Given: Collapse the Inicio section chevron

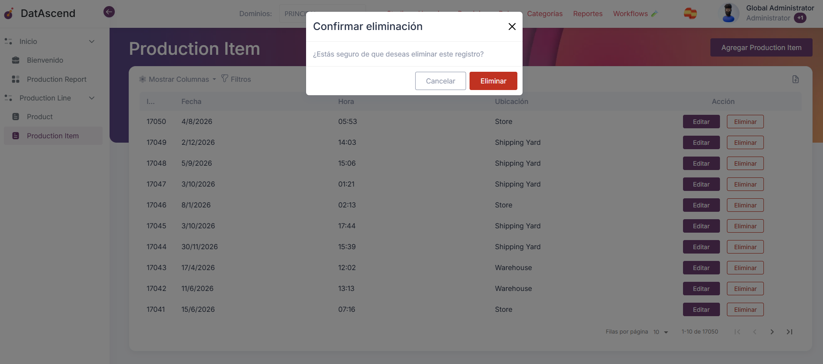Looking at the screenshot, I should tap(92, 41).
